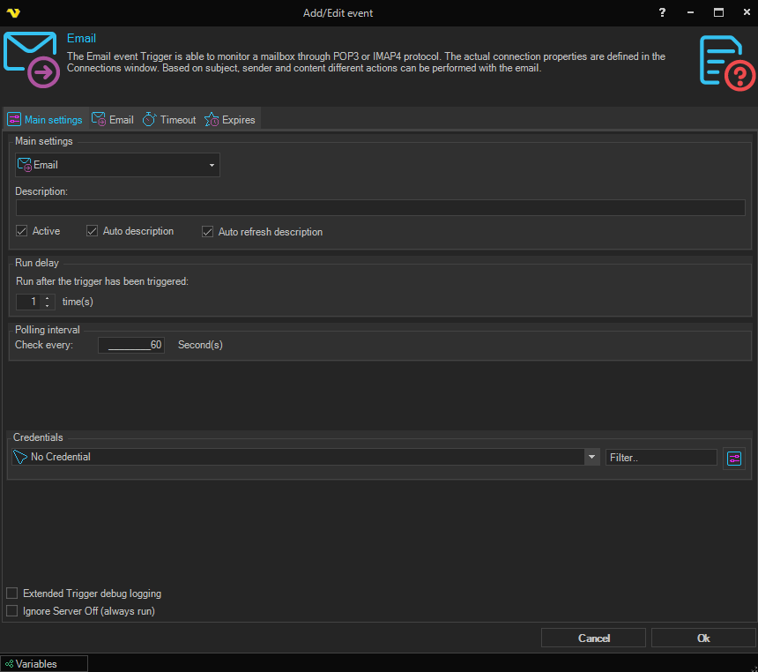Screen dimensions: 758x672
Task: Disable Auto refresh description checkbox
Action: tap(208, 232)
